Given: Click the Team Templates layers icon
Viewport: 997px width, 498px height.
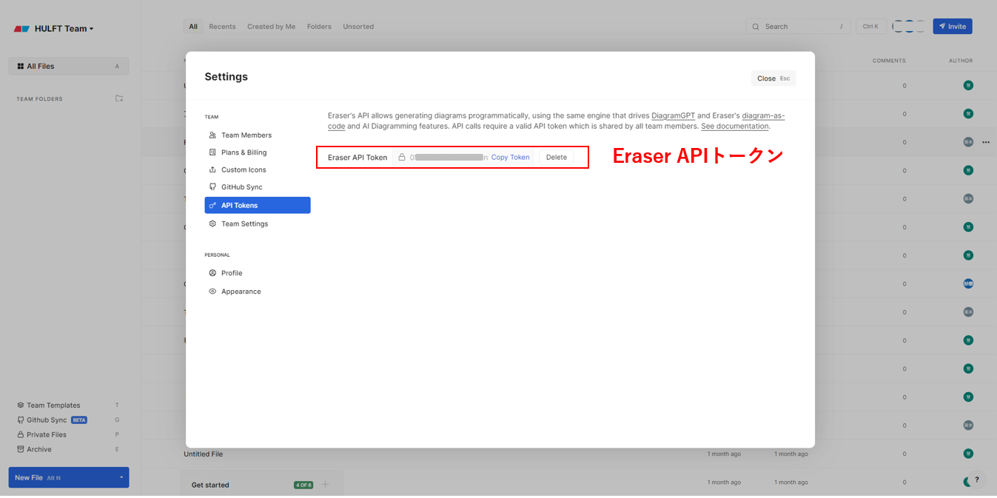Looking at the screenshot, I should pos(21,406).
